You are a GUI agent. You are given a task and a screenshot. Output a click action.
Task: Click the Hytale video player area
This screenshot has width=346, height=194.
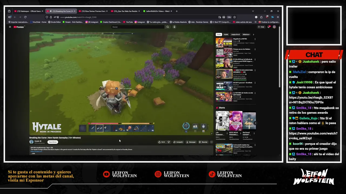point(121,84)
